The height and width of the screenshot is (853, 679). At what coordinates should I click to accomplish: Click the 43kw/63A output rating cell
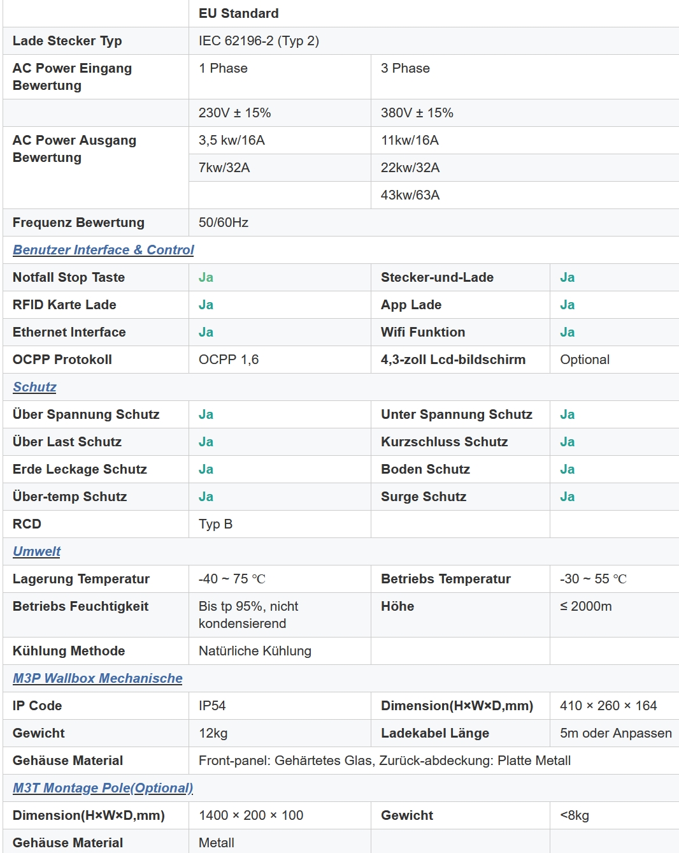pos(410,195)
